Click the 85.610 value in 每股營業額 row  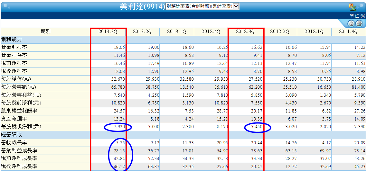222,87
